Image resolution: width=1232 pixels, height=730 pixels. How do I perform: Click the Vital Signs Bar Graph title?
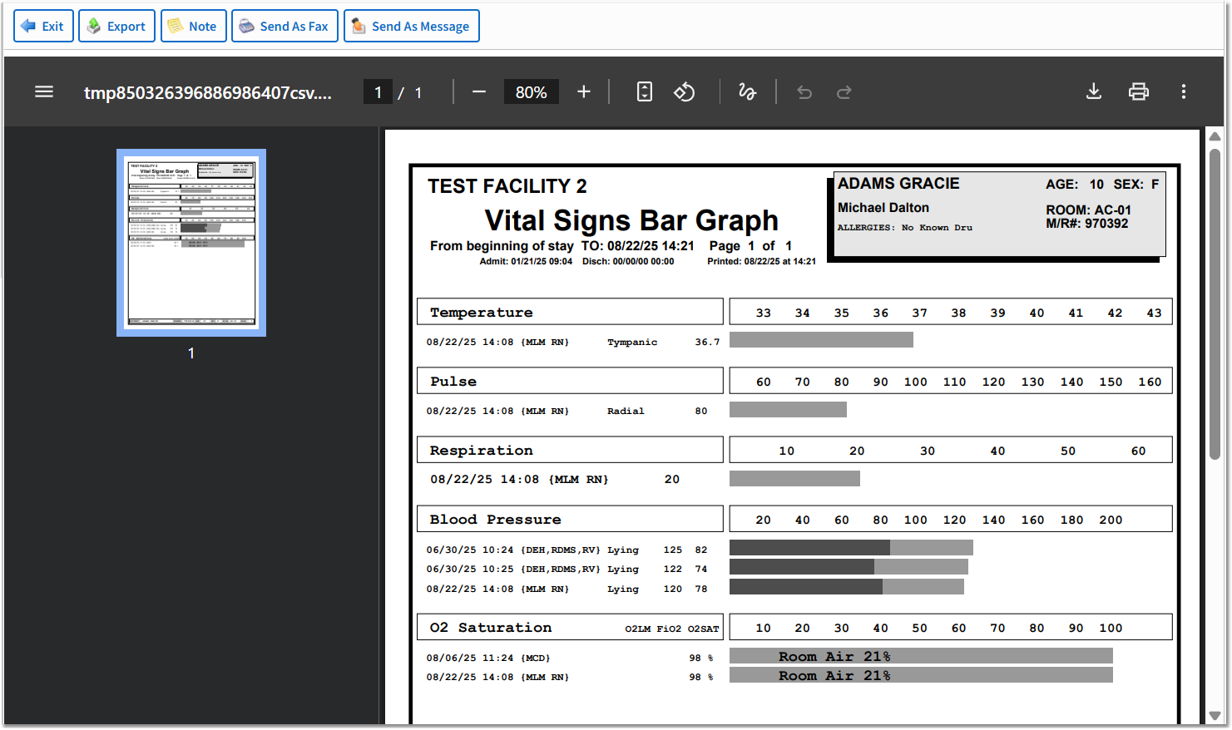(631, 220)
